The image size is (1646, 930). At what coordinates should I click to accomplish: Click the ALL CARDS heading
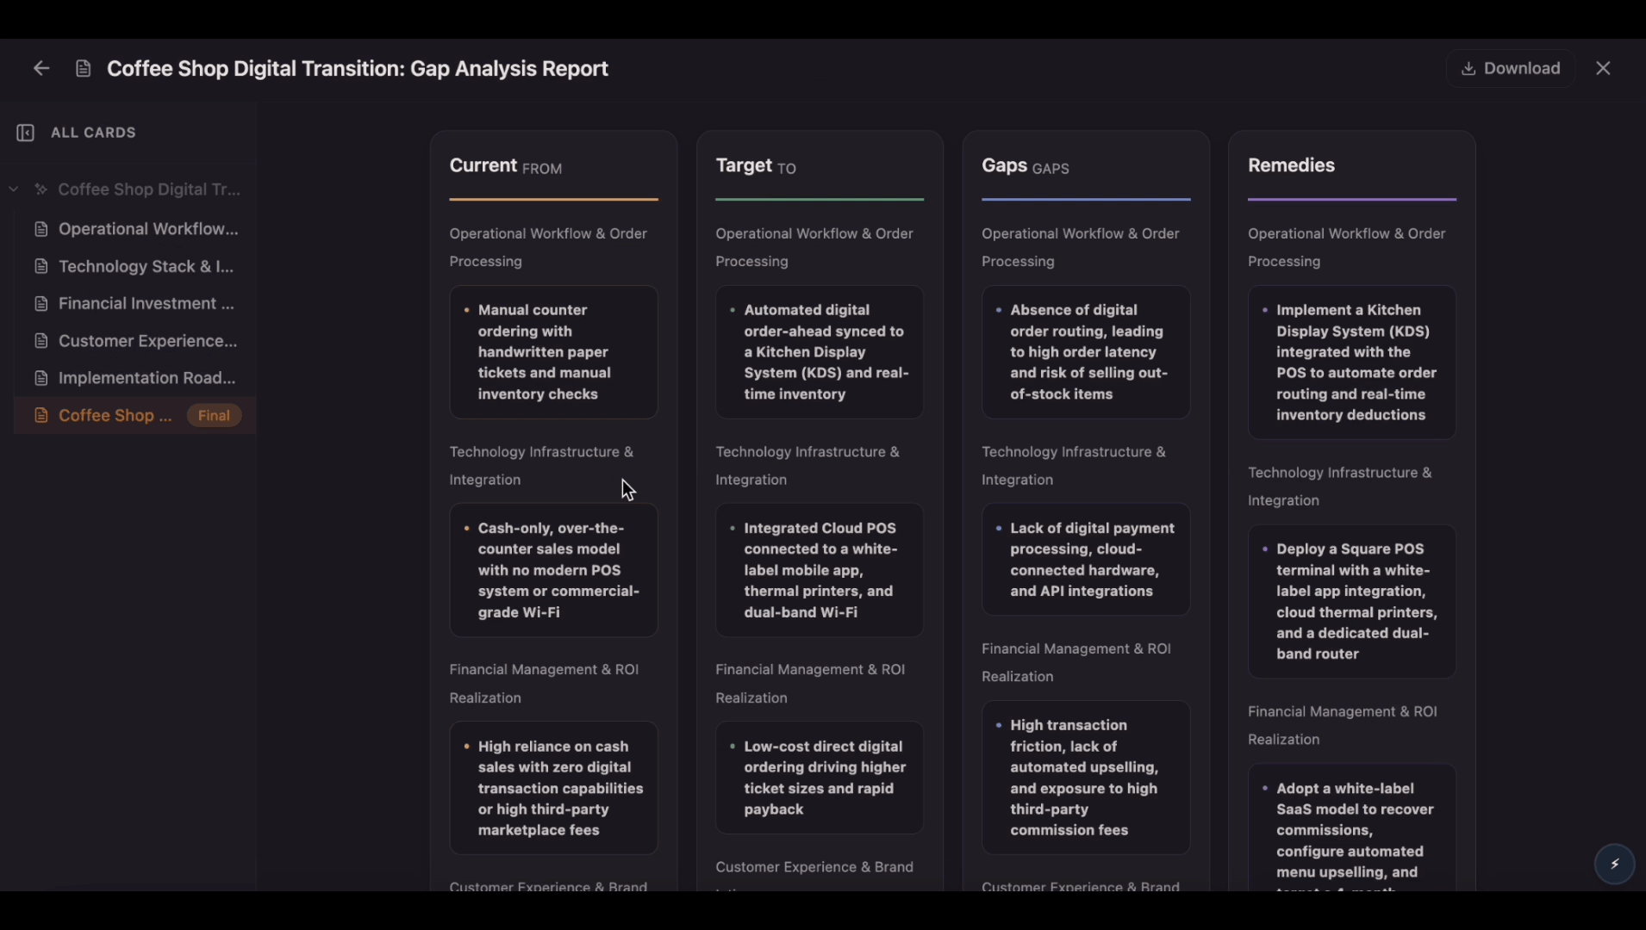93,133
